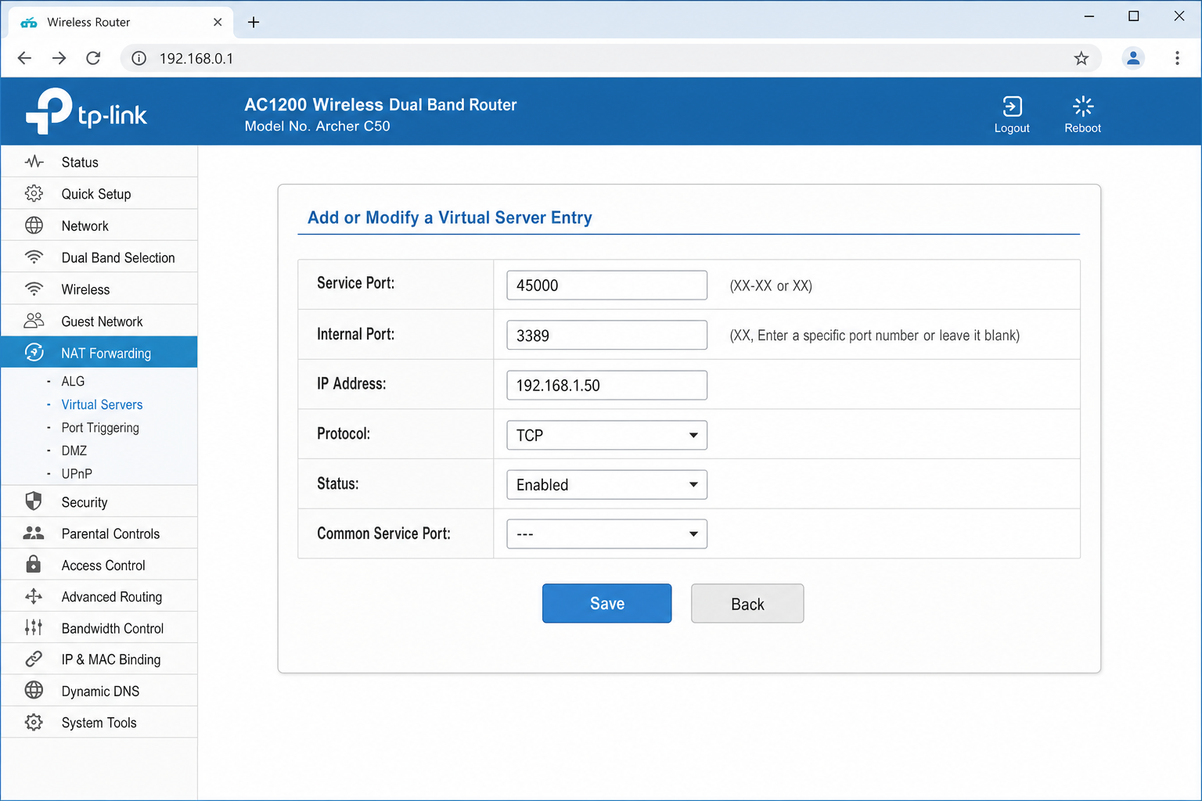
Task: Click the Bandwidth Control sliders icon
Action: pos(34,627)
